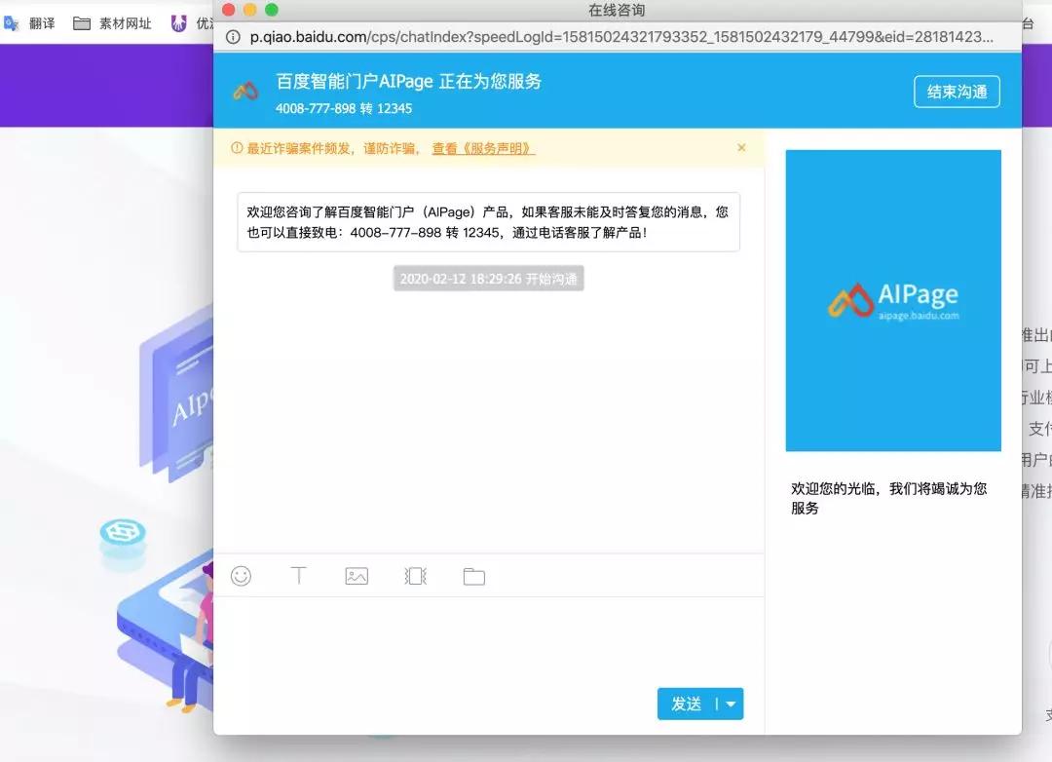Click the AIPage blue banner image
Screen dimensions: 1052x762
(893, 300)
